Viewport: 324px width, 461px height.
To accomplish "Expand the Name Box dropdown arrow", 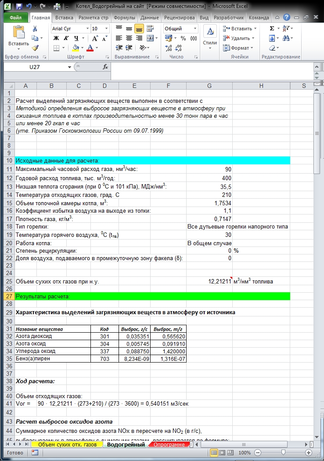I will coord(69,67).
